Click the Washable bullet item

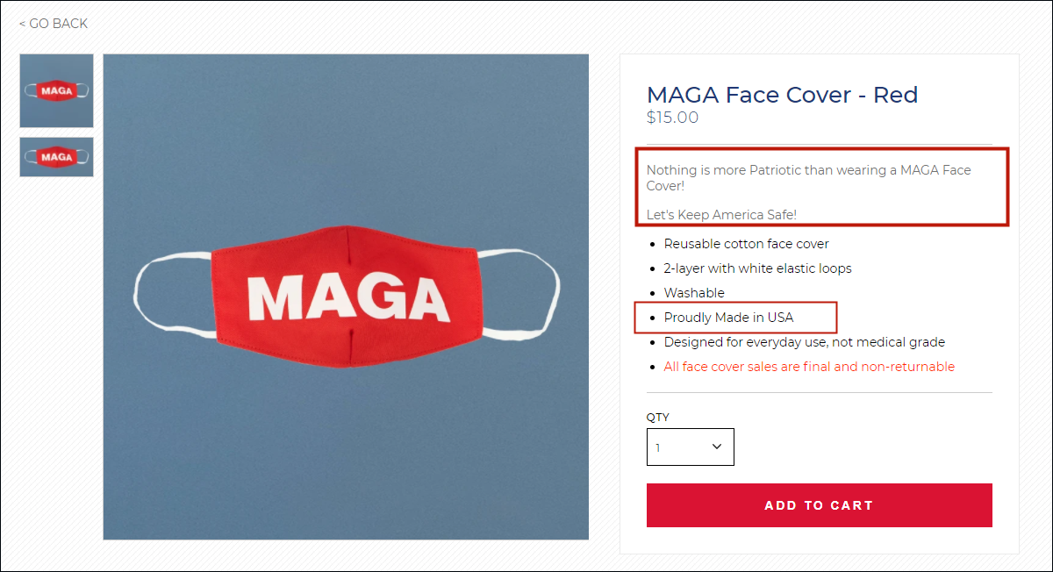[694, 293]
